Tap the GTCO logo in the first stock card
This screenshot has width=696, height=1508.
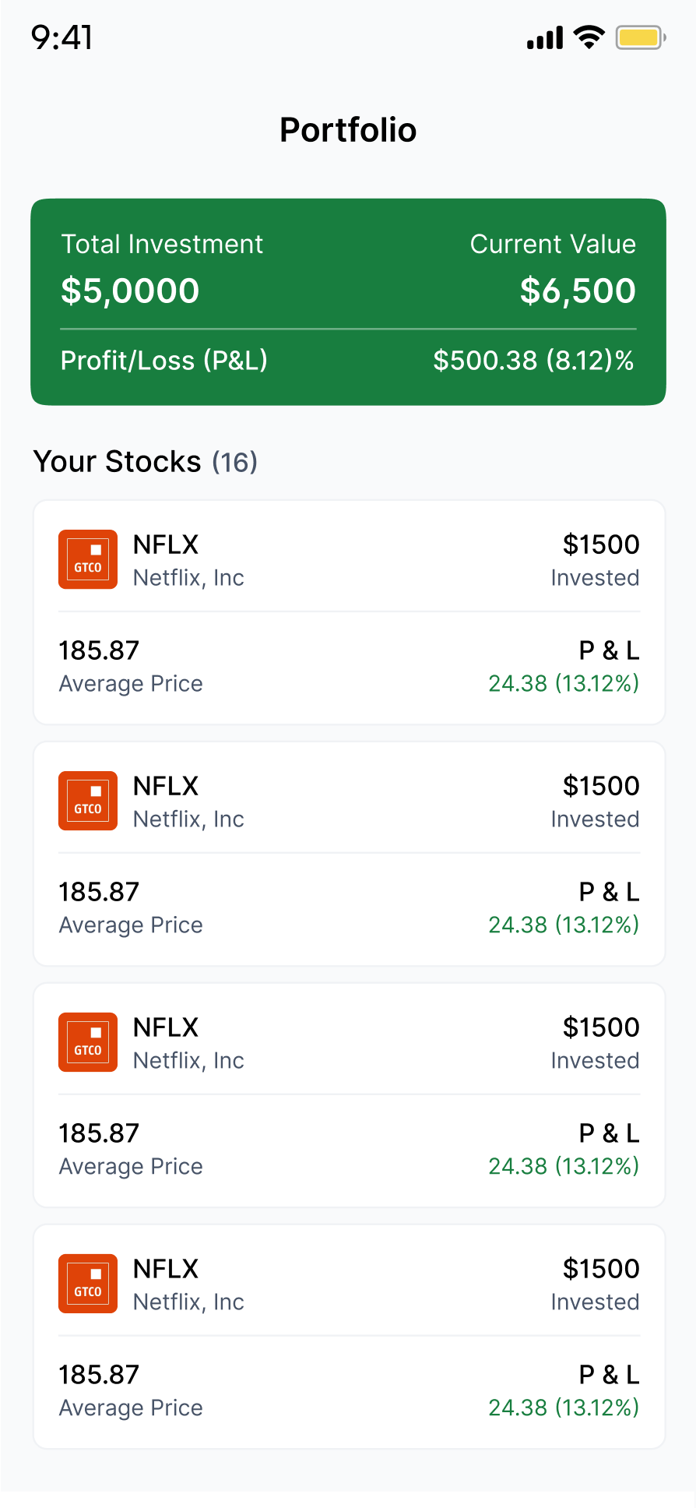point(88,559)
